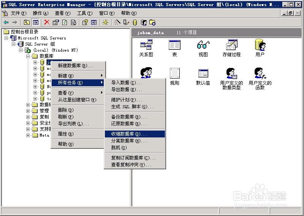This screenshot has width=304, height=216.
Task: Click the red X delete toolbar icon
Action: pos(47,22)
